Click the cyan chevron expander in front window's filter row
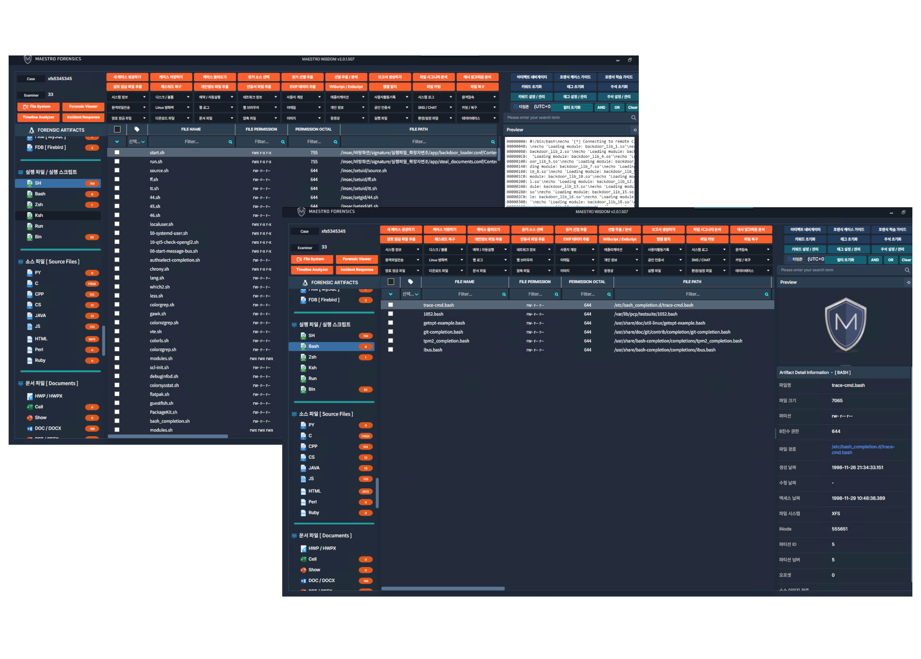 click(x=390, y=294)
